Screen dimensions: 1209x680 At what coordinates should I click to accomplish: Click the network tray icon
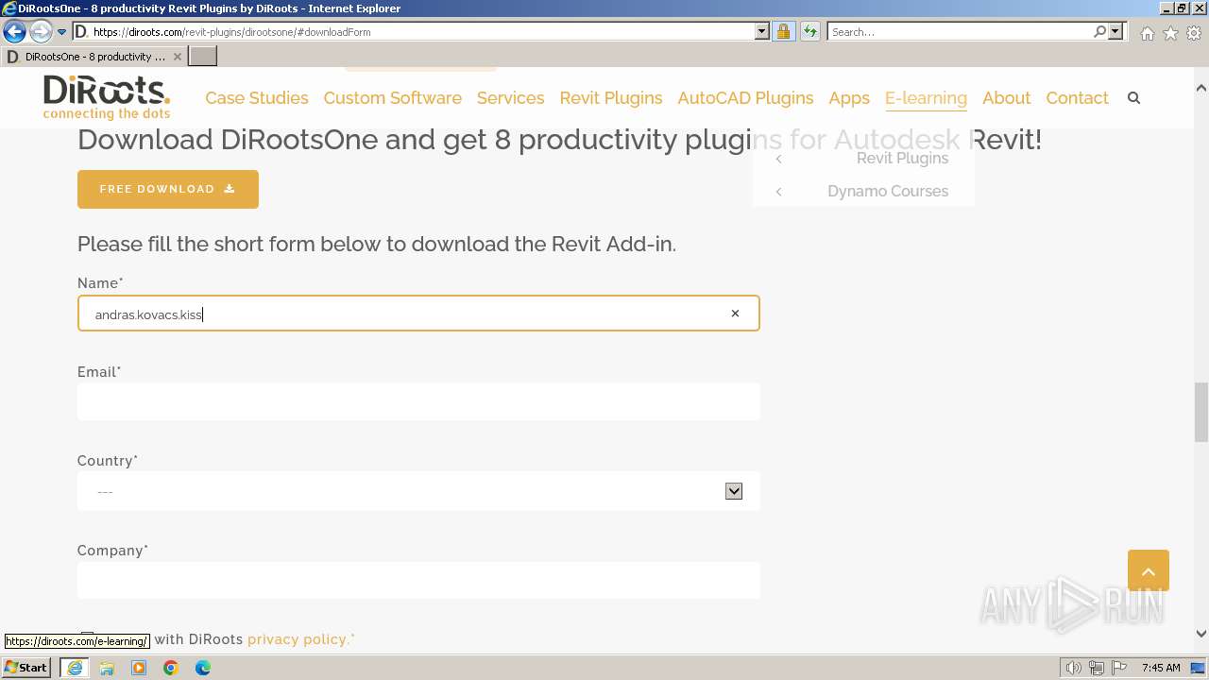(x=1097, y=668)
